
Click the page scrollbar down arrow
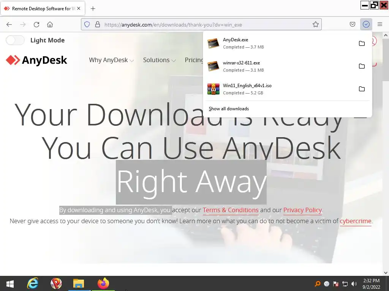(386, 273)
